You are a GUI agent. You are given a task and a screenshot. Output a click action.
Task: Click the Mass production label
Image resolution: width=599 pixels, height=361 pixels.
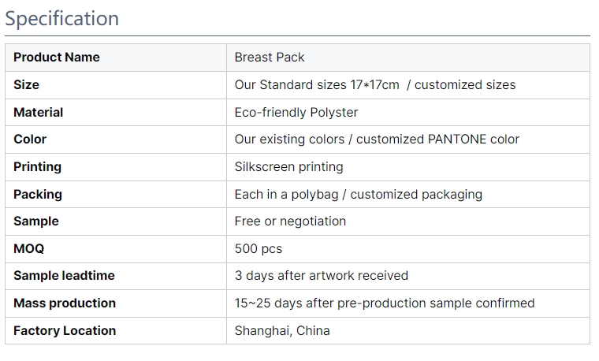click(x=65, y=303)
